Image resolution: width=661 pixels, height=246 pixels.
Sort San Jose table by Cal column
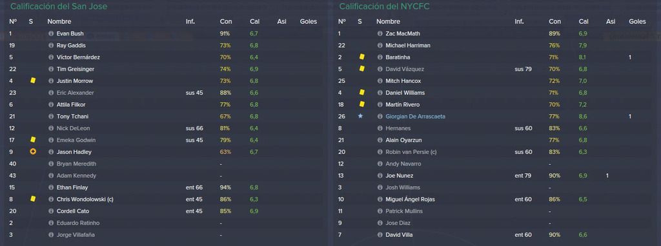[x=254, y=21]
